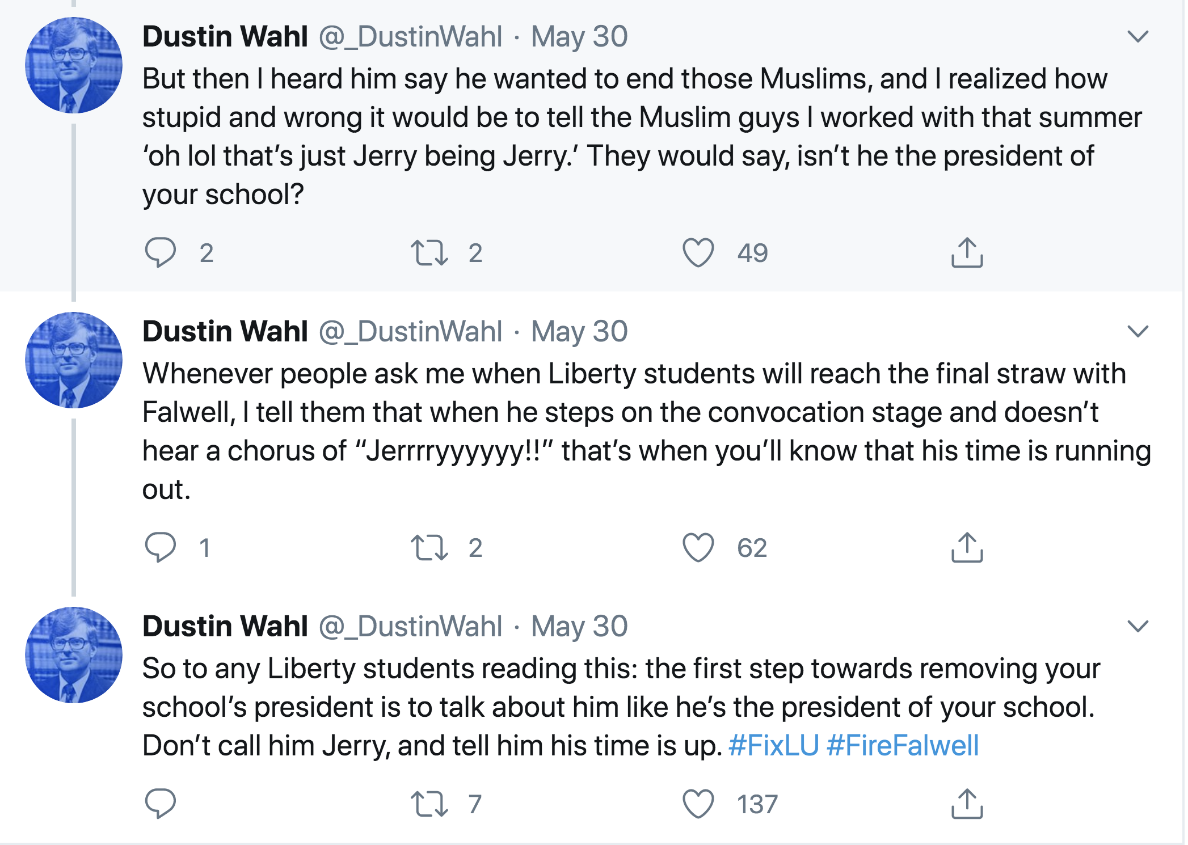Share the first tweet in thread
This screenshot has width=1188, height=845.
[967, 252]
